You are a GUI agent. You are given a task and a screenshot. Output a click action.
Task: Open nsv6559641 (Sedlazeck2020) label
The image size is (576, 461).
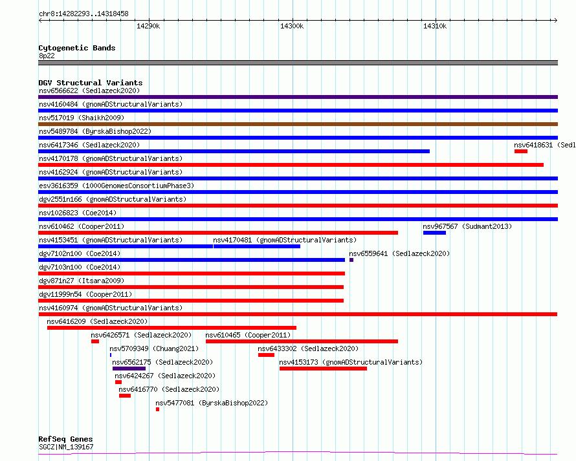tap(399, 253)
